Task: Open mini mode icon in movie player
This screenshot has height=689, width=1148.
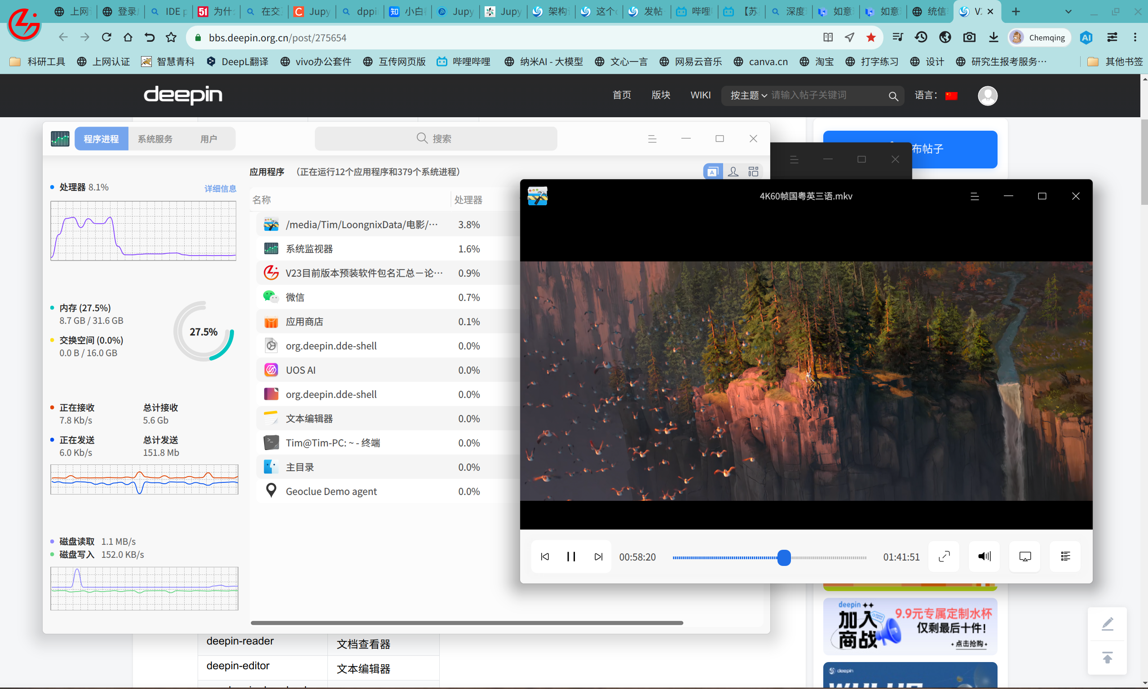Action: click(x=1025, y=556)
